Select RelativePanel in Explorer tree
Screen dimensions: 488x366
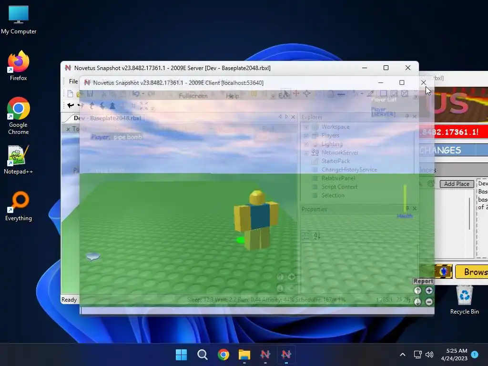pos(338,178)
